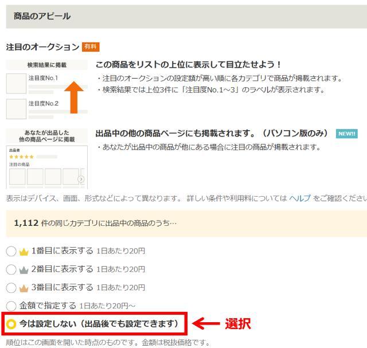Click the 注目度No.2 item in the preview

[44, 104]
